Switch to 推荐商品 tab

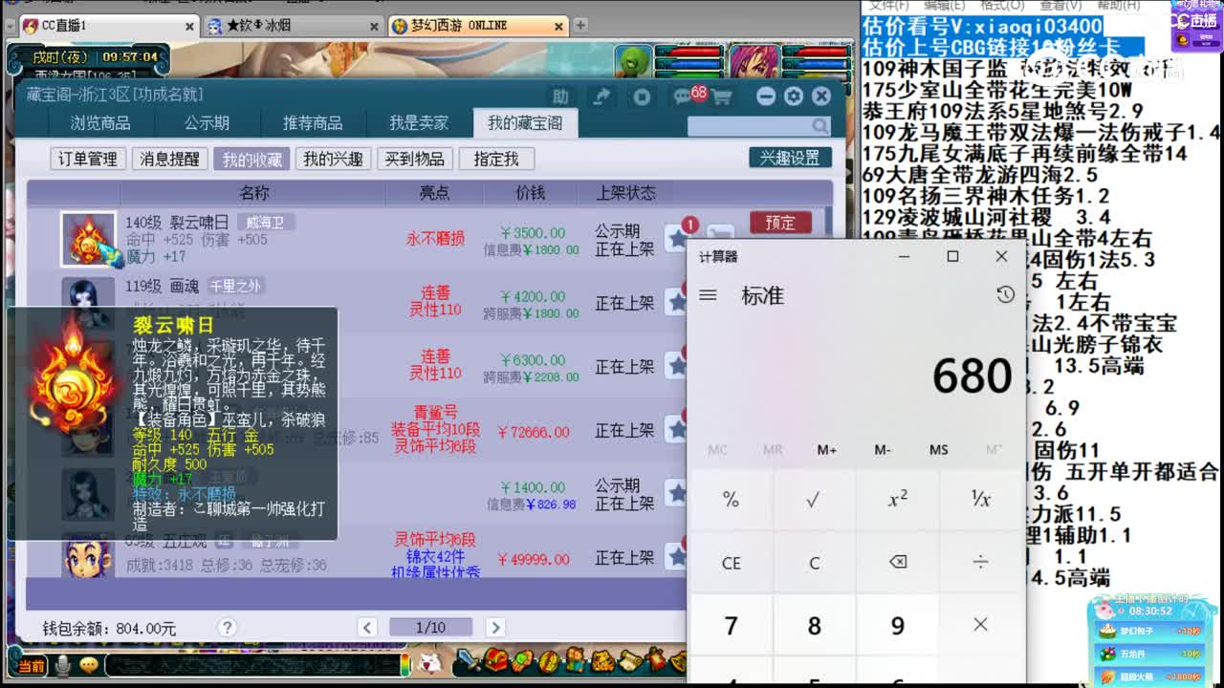(x=313, y=122)
